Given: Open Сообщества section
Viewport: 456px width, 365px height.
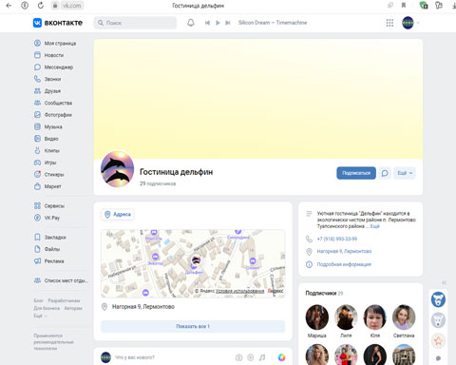Looking at the screenshot, I should 53,103.
